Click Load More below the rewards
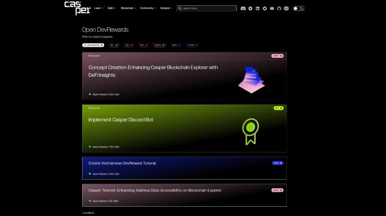Viewport: 386px width, 216px height. pyautogui.click(x=89, y=213)
